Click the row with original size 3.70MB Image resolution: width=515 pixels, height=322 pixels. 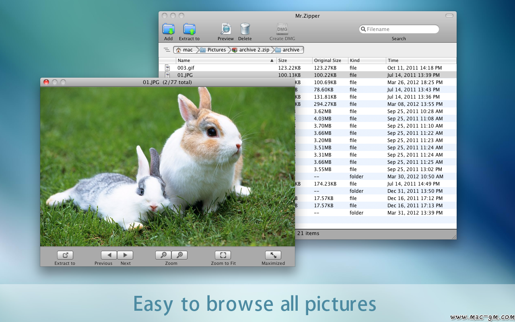pyautogui.click(x=376, y=126)
